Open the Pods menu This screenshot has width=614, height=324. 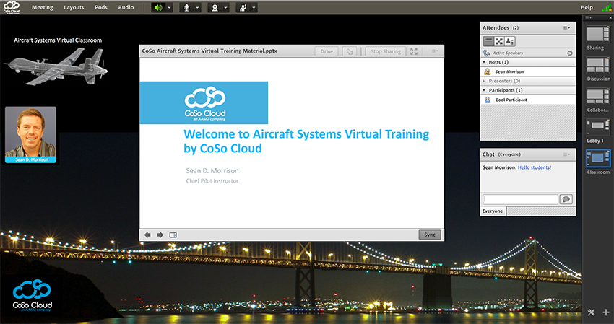coord(101,7)
